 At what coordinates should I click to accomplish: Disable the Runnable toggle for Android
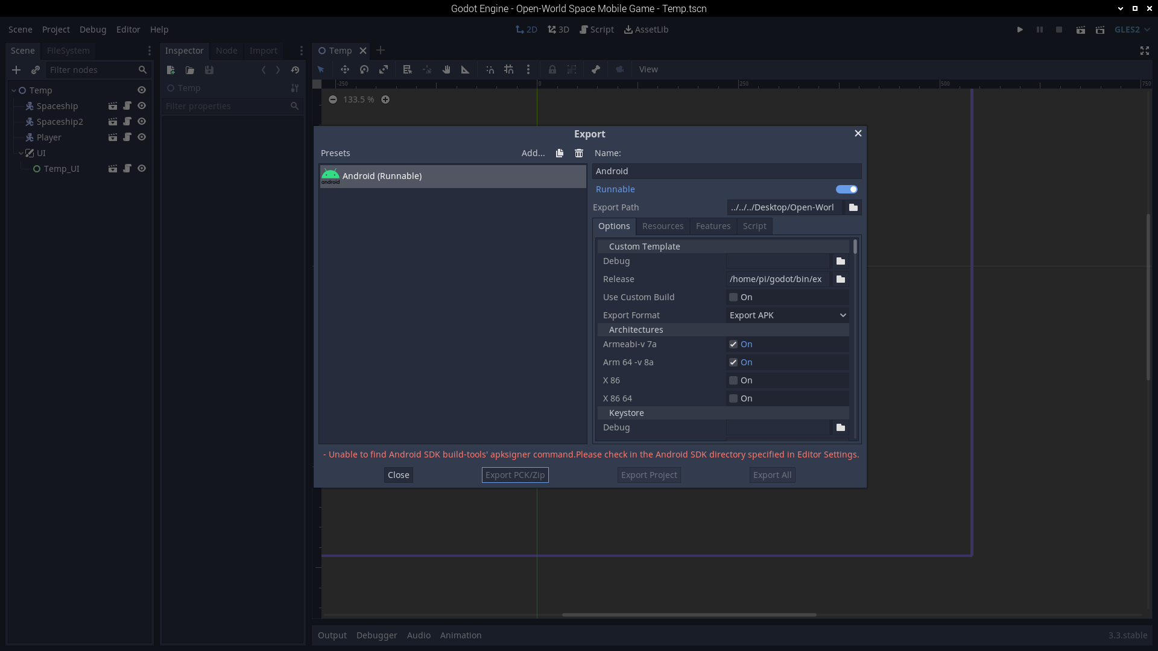(847, 189)
